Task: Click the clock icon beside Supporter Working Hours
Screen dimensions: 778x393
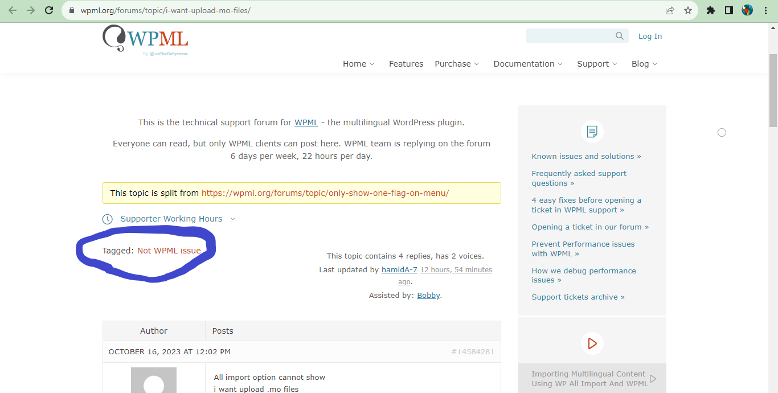Action: [108, 219]
